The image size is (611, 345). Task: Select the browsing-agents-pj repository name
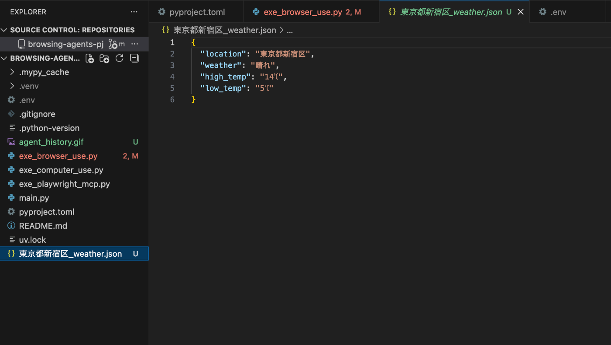[65, 44]
